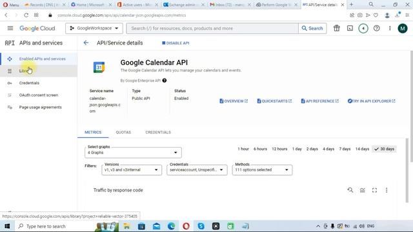This screenshot has height=232, width=413.
Task: Select the 2 days time range
Action: click(x=312, y=149)
